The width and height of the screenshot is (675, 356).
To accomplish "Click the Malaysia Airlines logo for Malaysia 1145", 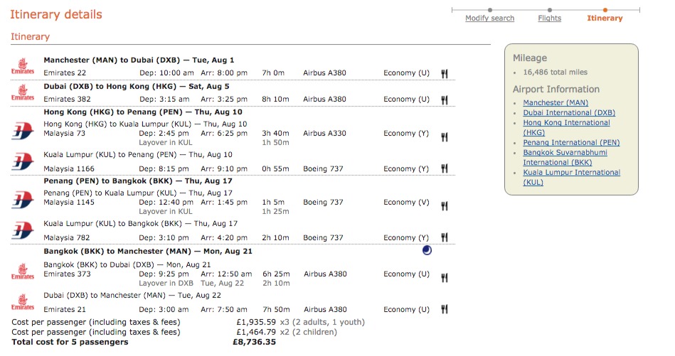I will click(x=22, y=200).
